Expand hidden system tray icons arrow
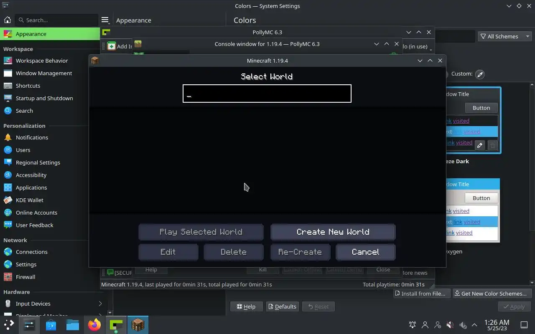 click(474, 325)
